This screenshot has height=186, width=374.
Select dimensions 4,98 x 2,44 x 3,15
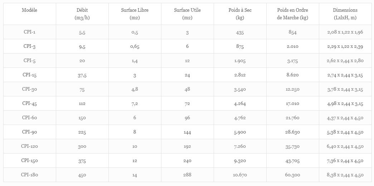pyautogui.click(x=345, y=104)
